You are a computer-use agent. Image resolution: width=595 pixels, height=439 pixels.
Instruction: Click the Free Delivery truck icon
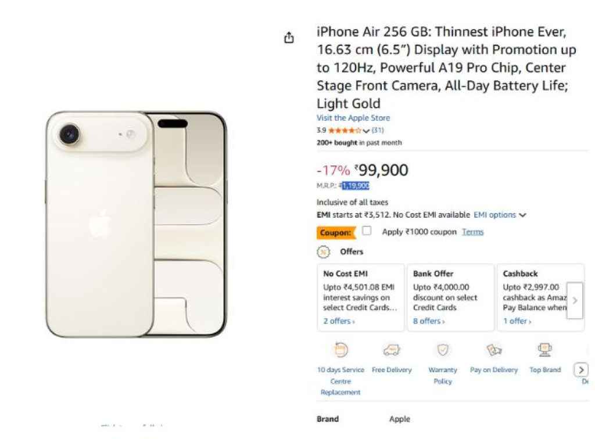392,350
